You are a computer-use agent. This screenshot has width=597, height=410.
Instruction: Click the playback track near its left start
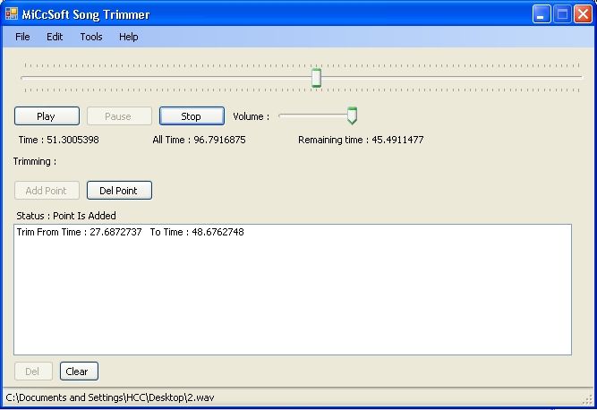click(x=30, y=78)
